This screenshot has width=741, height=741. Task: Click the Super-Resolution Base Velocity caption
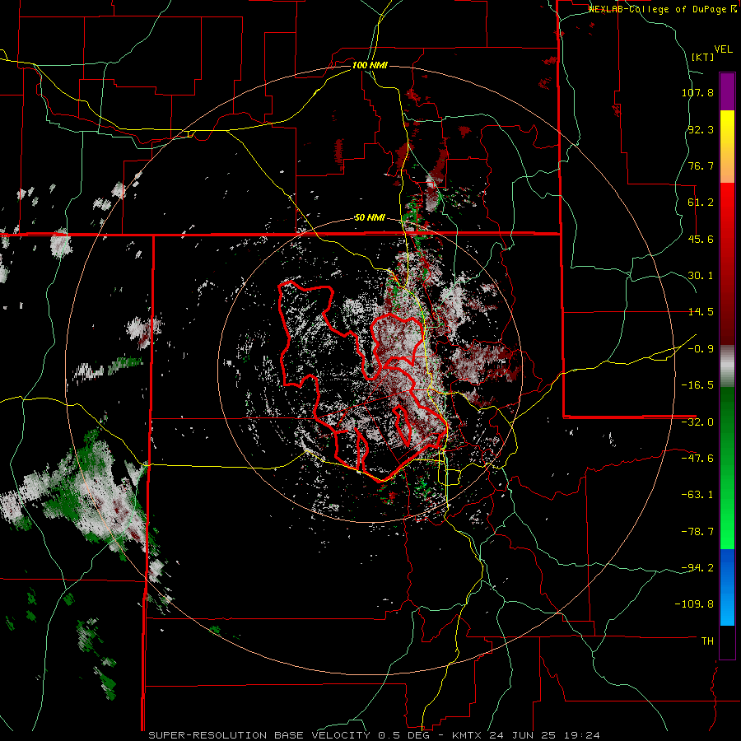375,735
